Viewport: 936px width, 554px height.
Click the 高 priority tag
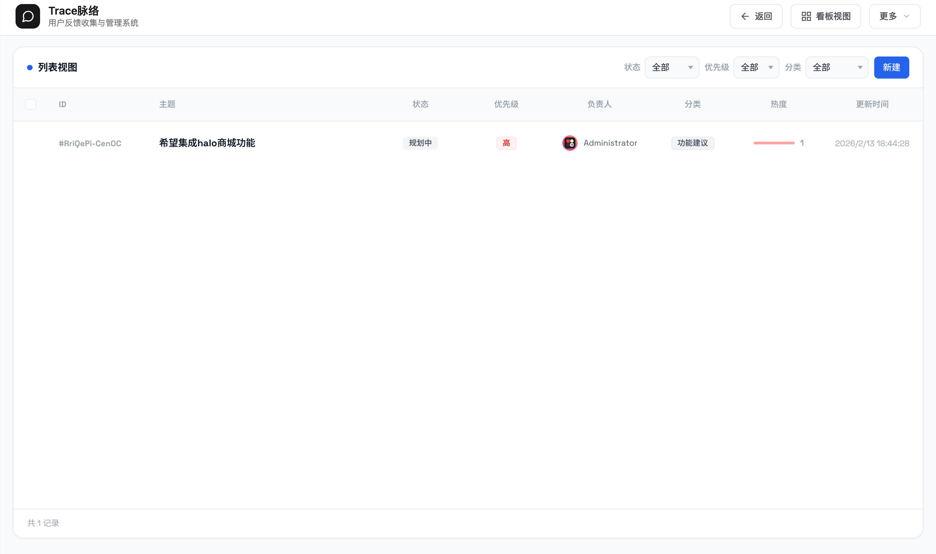click(506, 143)
